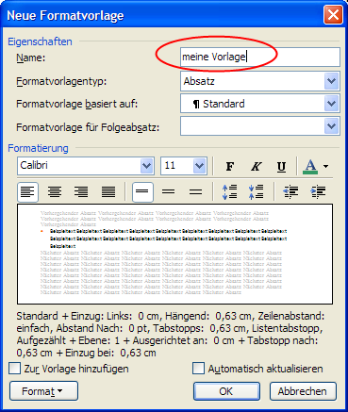Select right paragraph alignment icon
Screen dimensions: 348x412
tap(81, 191)
